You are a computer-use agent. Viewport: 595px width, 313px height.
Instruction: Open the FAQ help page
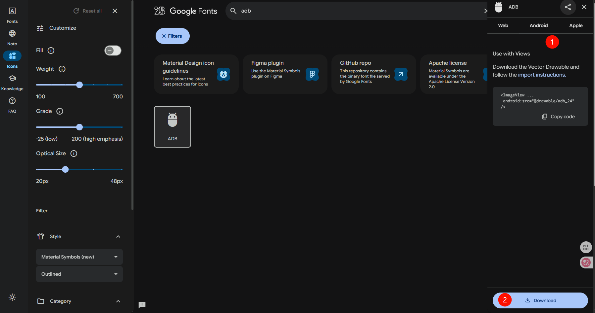(x=12, y=105)
